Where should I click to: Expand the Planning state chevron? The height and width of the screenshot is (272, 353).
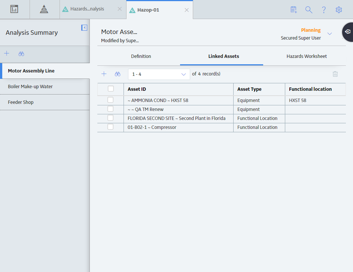click(x=329, y=34)
